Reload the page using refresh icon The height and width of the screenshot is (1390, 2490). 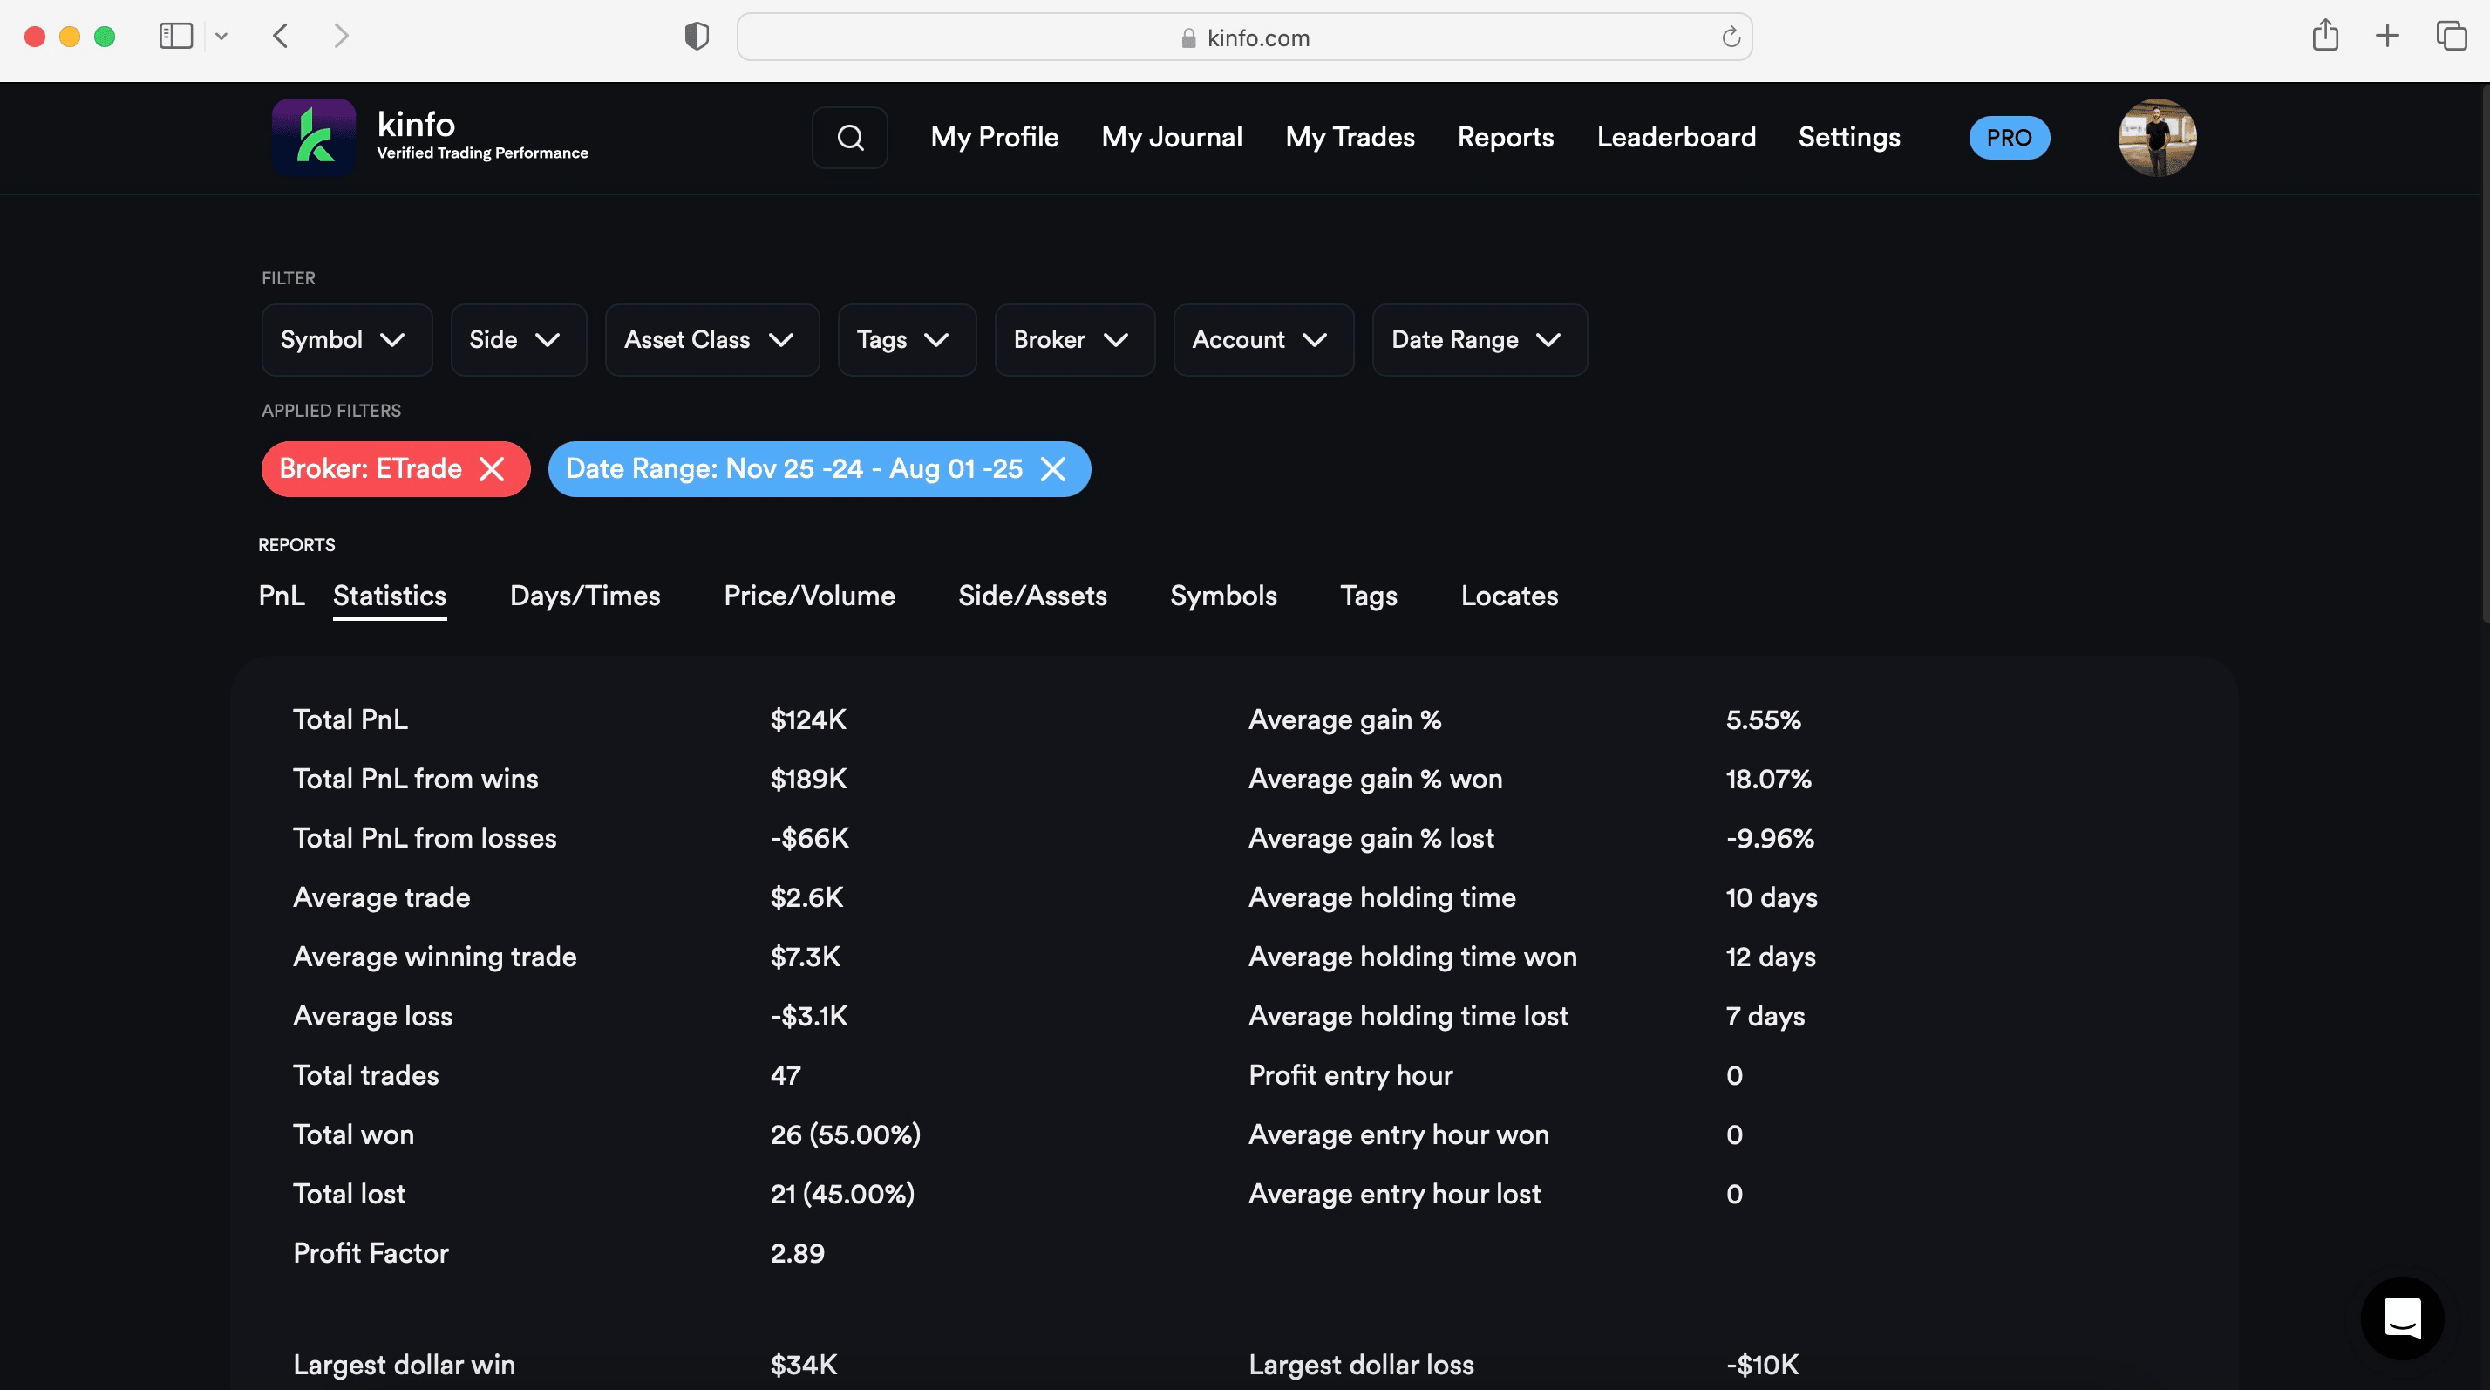(x=1731, y=37)
